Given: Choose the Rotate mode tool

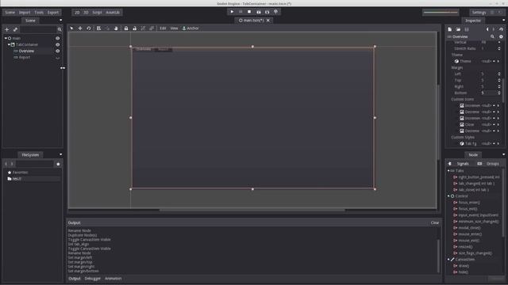Looking at the screenshot, I should click(x=88, y=28).
